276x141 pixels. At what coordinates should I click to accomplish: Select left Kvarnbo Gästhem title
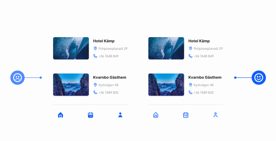click(x=110, y=78)
